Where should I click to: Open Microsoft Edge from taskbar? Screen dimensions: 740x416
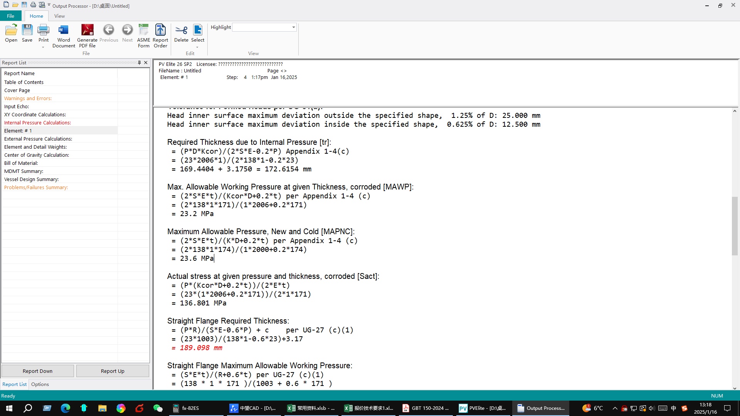[x=65, y=408]
